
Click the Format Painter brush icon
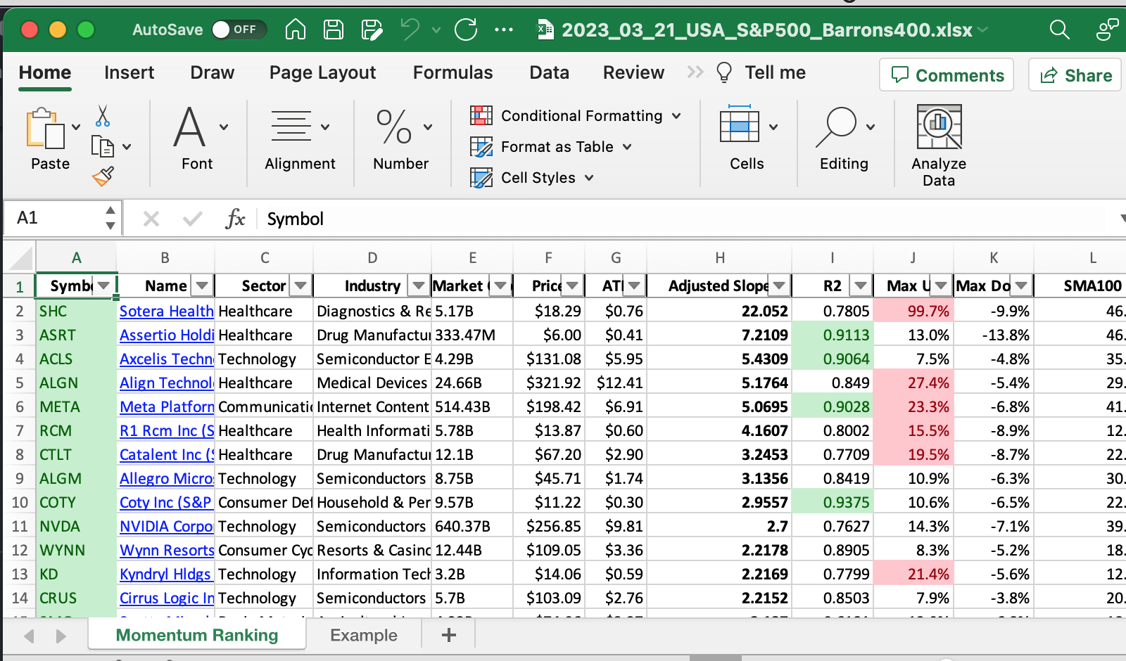[x=103, y=177]
